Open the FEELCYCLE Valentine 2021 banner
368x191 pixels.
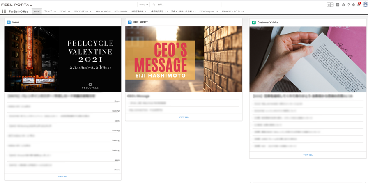point(63,59)
